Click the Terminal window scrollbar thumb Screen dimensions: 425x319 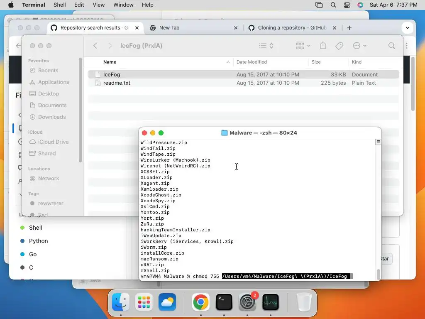379,274
